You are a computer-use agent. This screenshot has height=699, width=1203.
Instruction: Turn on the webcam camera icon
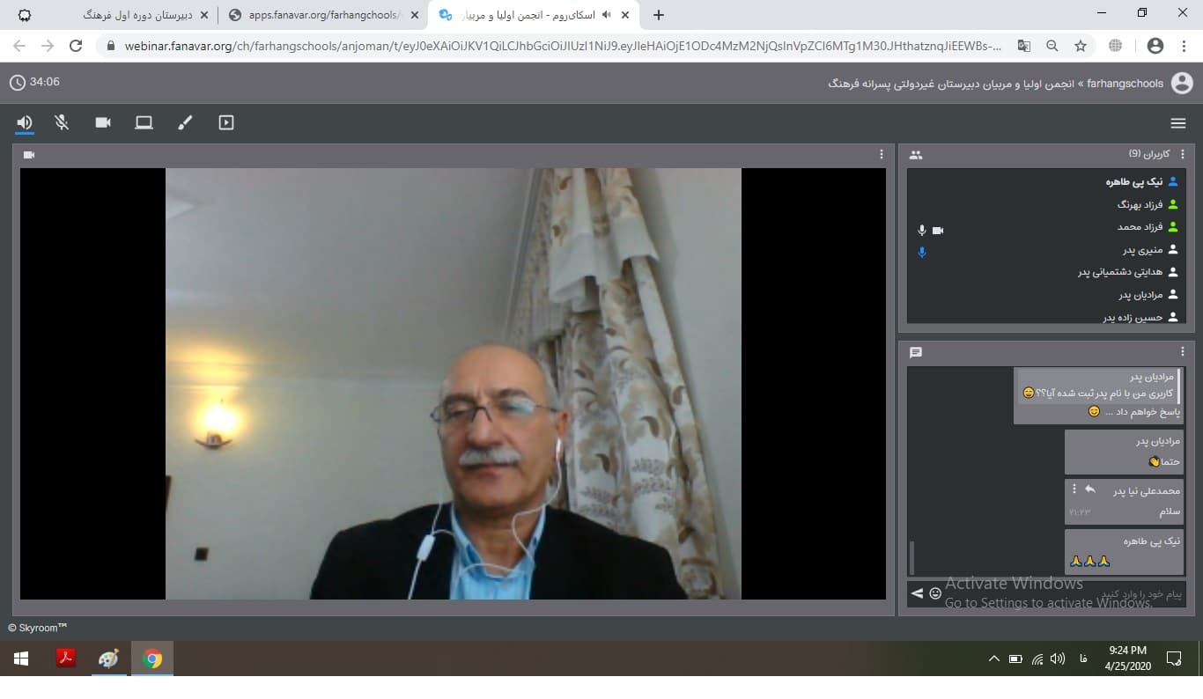[x=103, y=123]
